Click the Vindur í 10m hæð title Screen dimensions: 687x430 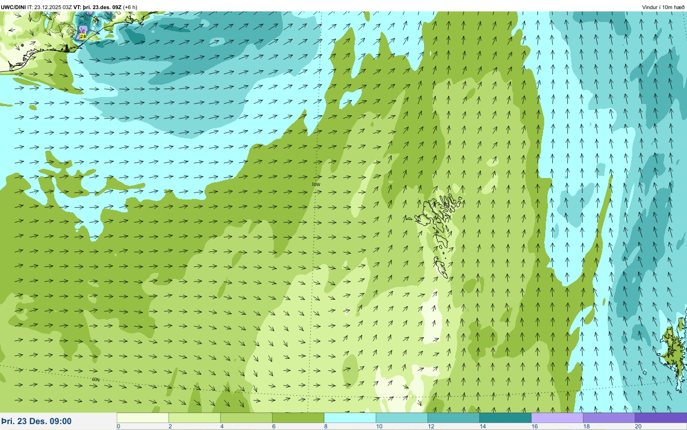[x=663, y=7]
